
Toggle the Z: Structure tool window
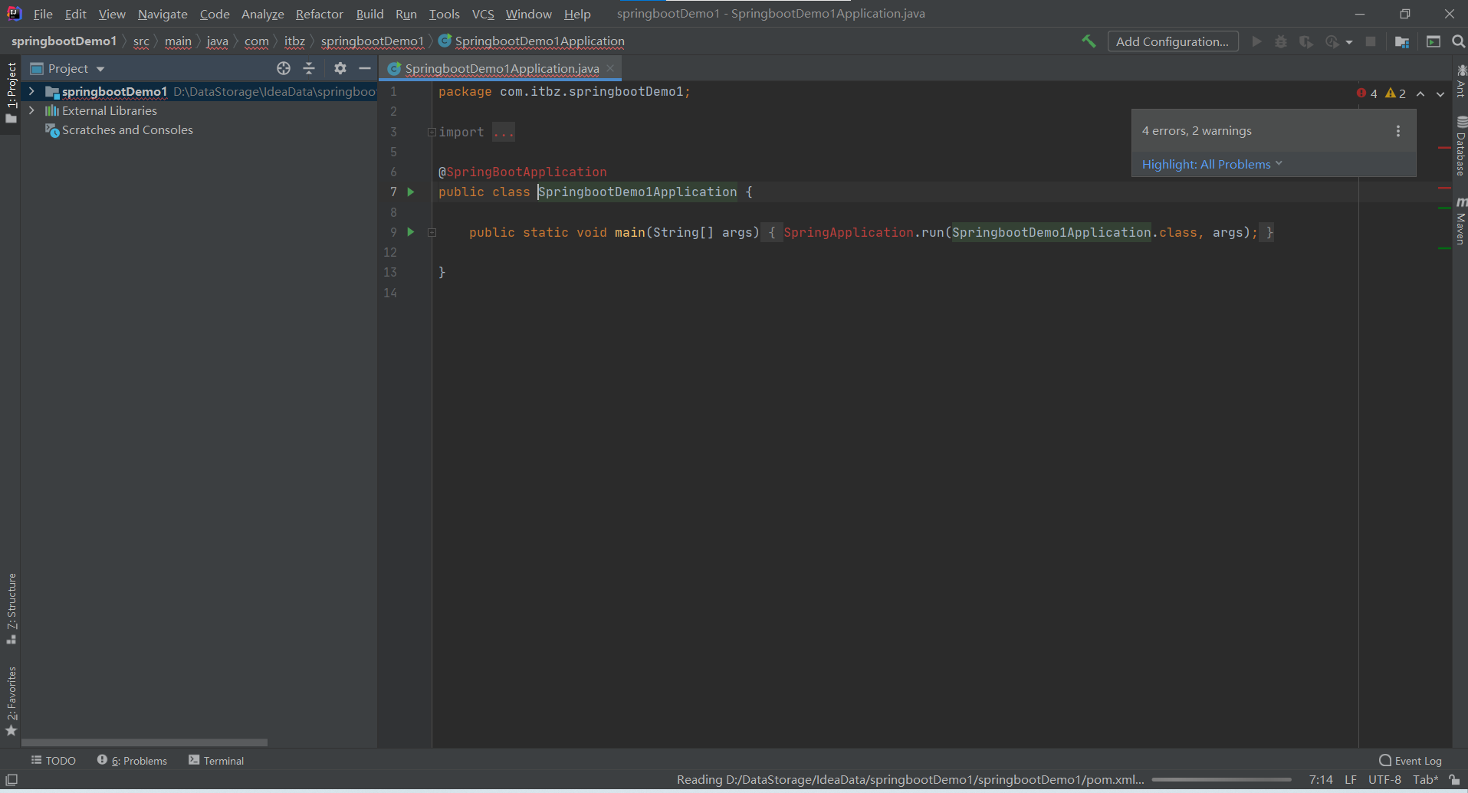tap(11, 609)
